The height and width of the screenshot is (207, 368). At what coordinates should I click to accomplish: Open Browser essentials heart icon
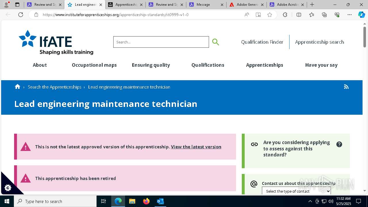(337, 15)
